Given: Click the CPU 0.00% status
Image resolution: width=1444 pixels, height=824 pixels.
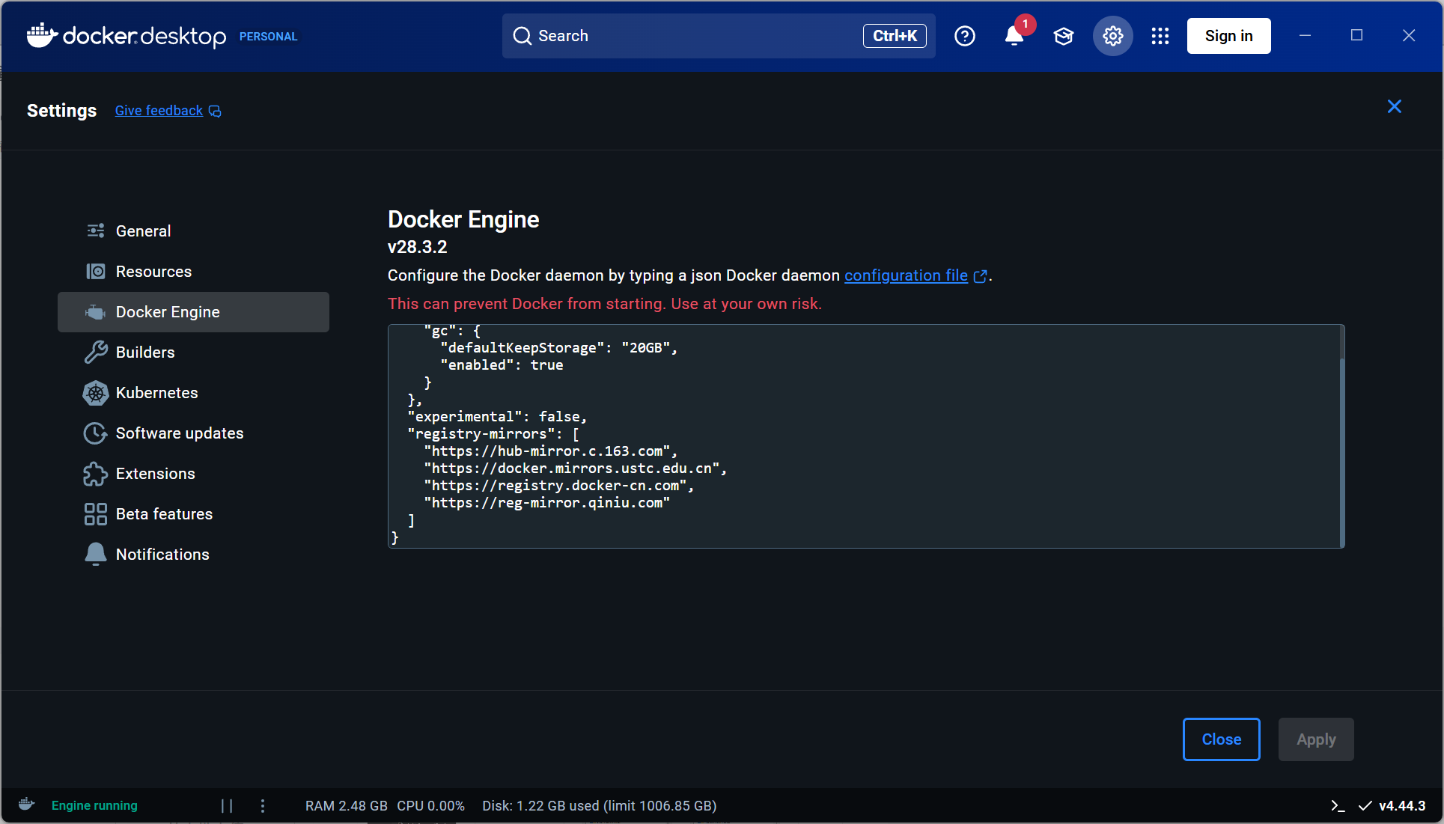Looking at the screenshot, I should click(430, 806).
